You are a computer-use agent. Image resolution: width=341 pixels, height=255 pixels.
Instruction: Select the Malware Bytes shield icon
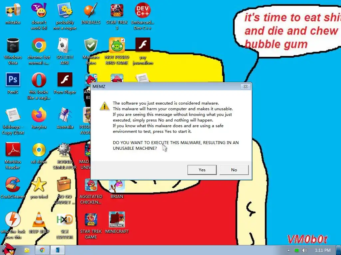tap(91, 51)
